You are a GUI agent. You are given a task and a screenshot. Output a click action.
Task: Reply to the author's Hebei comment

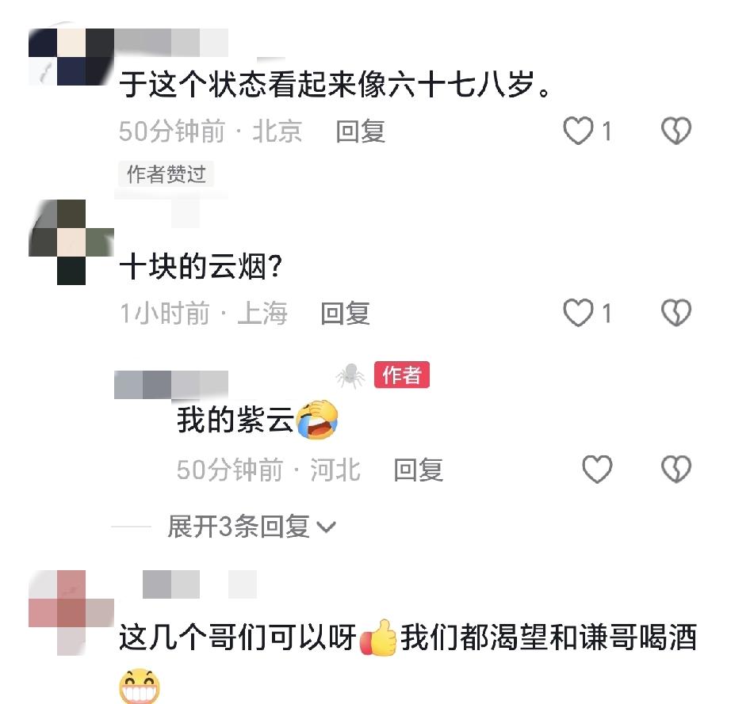pos(418,470)
